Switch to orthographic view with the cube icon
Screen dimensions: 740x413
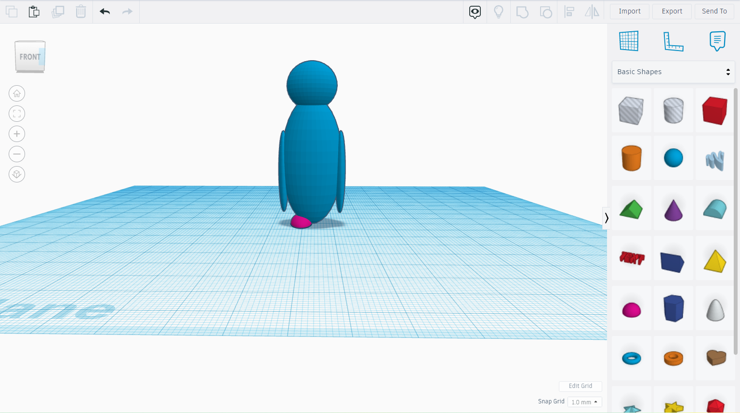coord(17,174)
